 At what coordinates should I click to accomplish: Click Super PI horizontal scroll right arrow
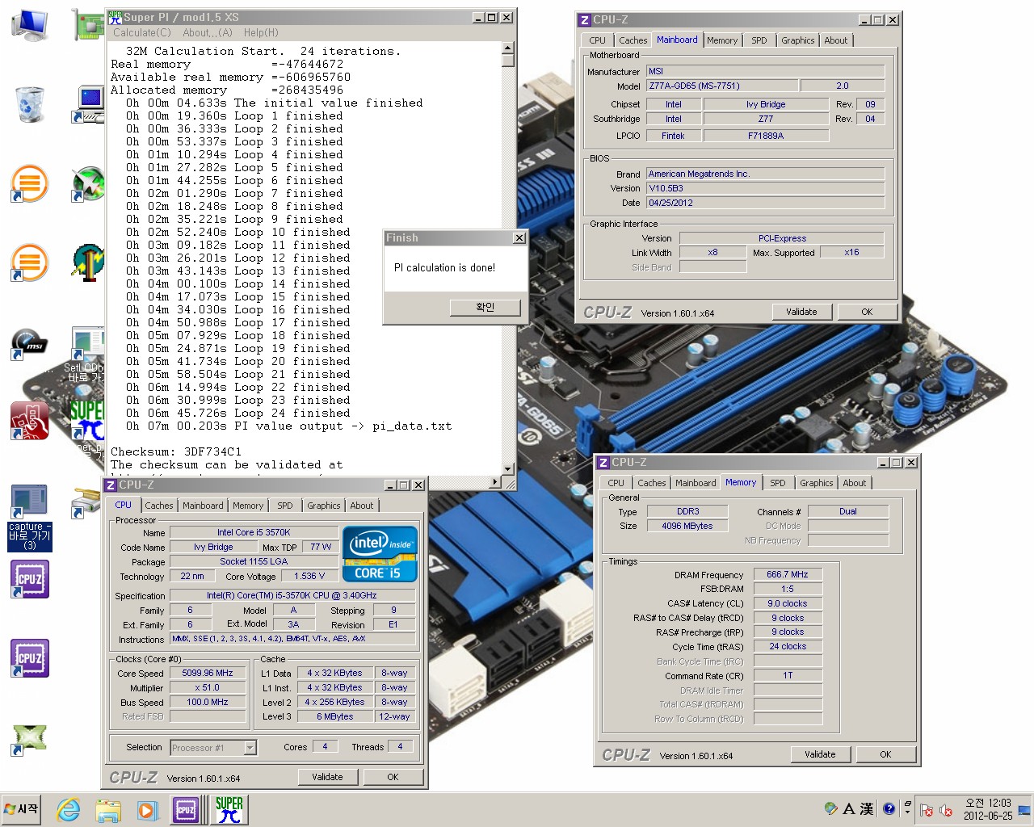point(495,482)
